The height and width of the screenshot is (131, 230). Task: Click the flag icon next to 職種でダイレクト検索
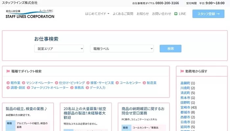[8, 71]
